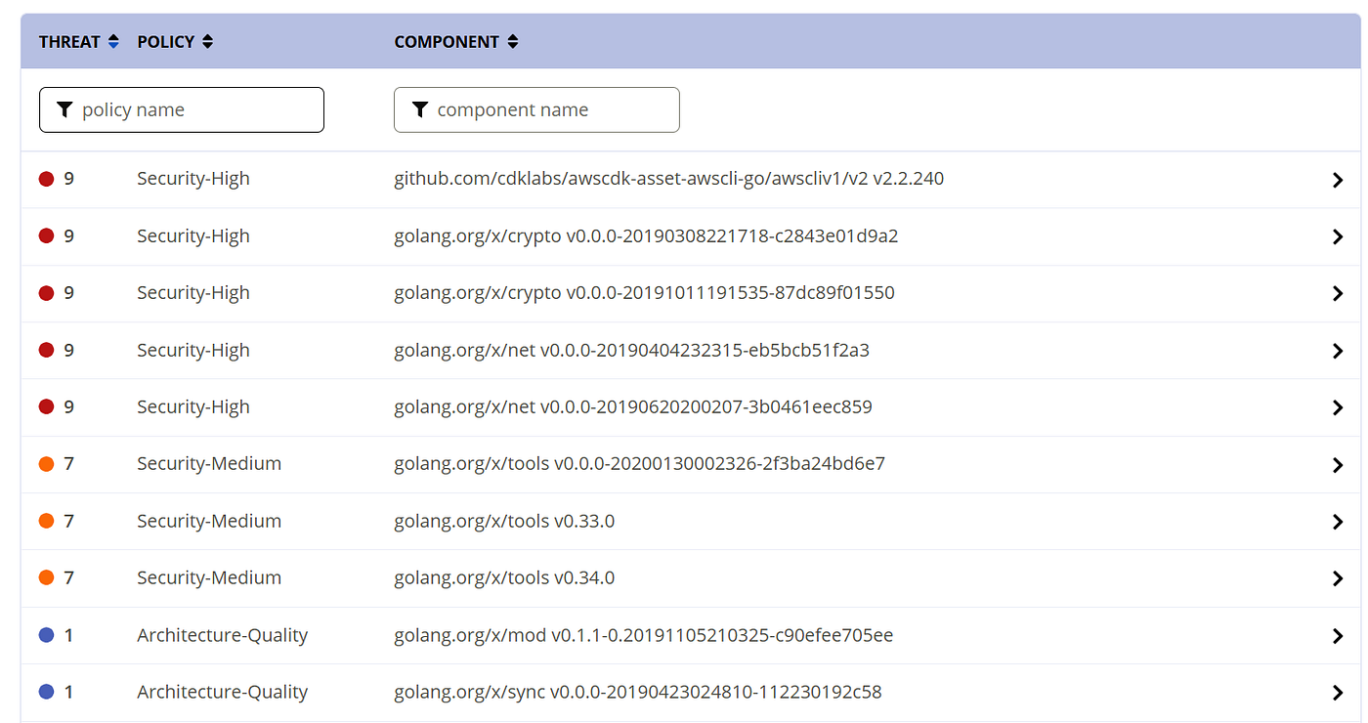Screen dimensions: 1368x723
Task: Click Security-High policy for crypto 87dc89f01550
Action: pos(193,293)
